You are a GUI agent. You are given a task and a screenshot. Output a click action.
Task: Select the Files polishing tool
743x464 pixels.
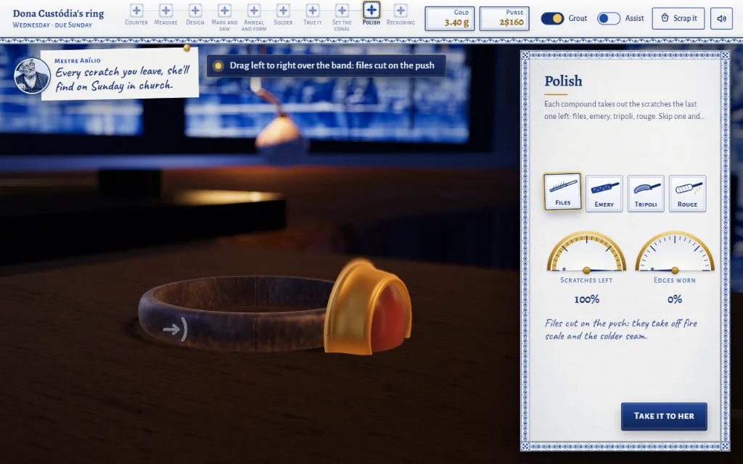pyautogui.click(x=562, y=191)
